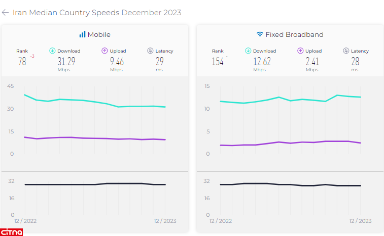Click the Fixed Broadband Download arrow icon

(248, 51)
